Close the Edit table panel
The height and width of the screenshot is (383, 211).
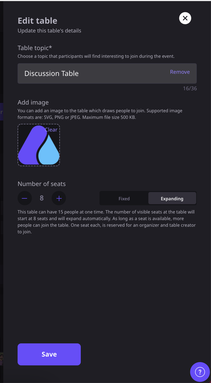(185, 18)
